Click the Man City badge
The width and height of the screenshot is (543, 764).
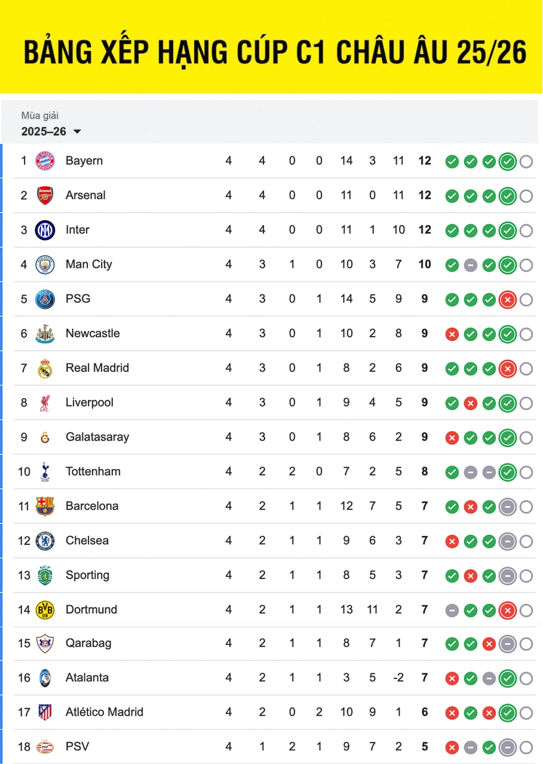pos(45,265)
